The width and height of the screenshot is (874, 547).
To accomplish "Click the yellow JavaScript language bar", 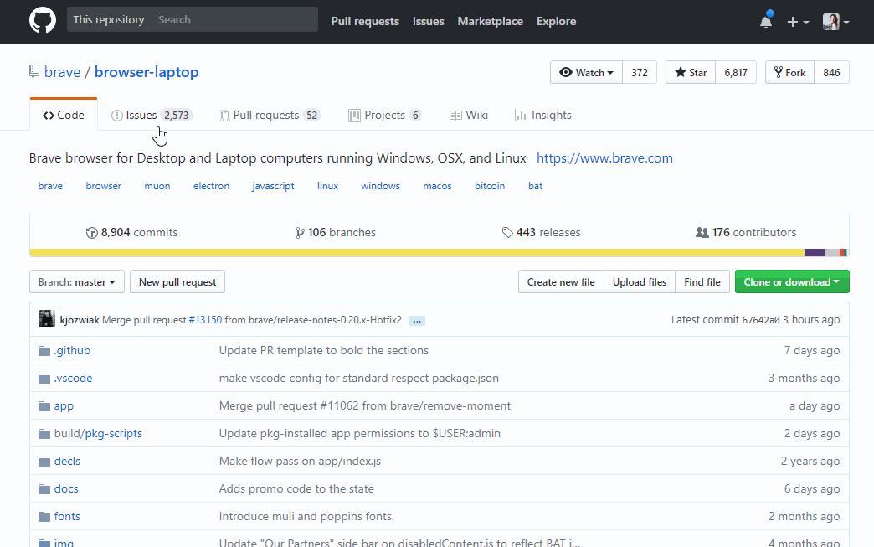I will coord(417,253).
